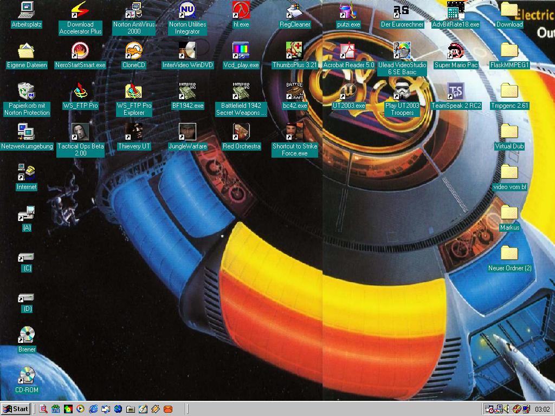Click magnifier search icon in quick launch

43,409
